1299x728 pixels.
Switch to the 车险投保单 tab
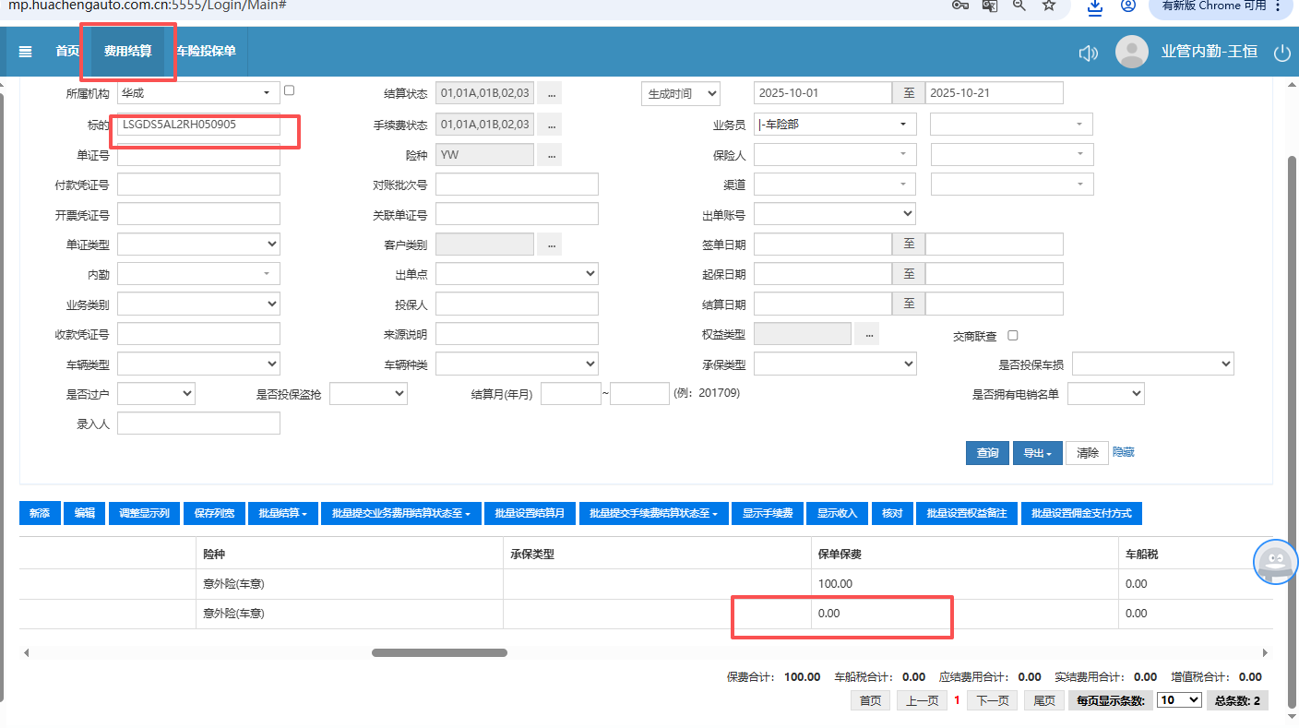point(207,52)
